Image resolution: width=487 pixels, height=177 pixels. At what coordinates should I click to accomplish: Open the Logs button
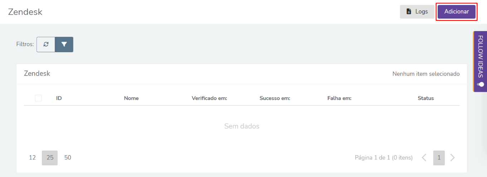[x=417, y=11]
